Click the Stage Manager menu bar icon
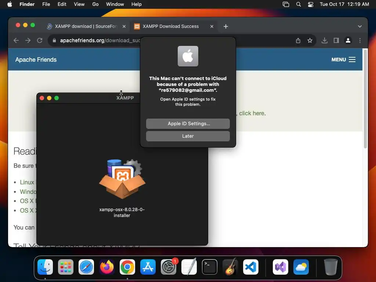 tap(286, 4)
